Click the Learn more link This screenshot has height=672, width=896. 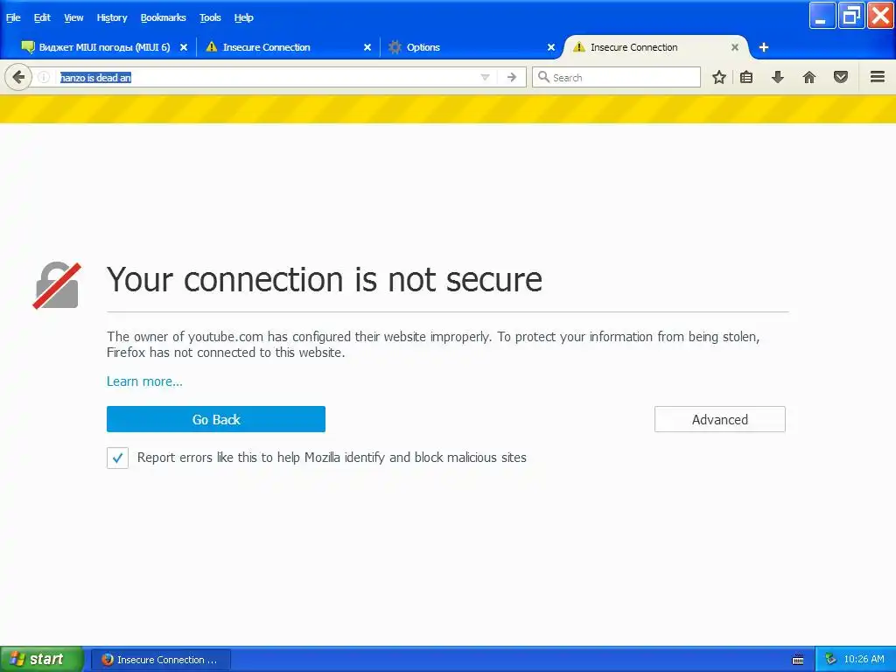[144, 381]
